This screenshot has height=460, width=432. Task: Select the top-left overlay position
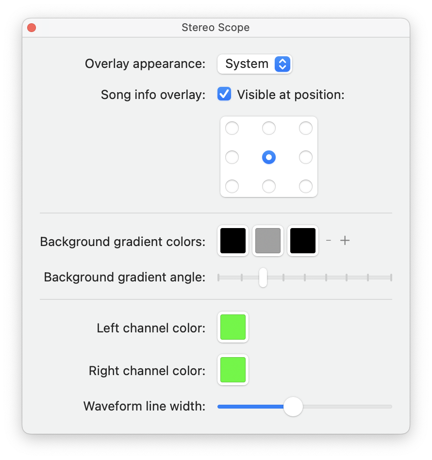tap(232, 128)
